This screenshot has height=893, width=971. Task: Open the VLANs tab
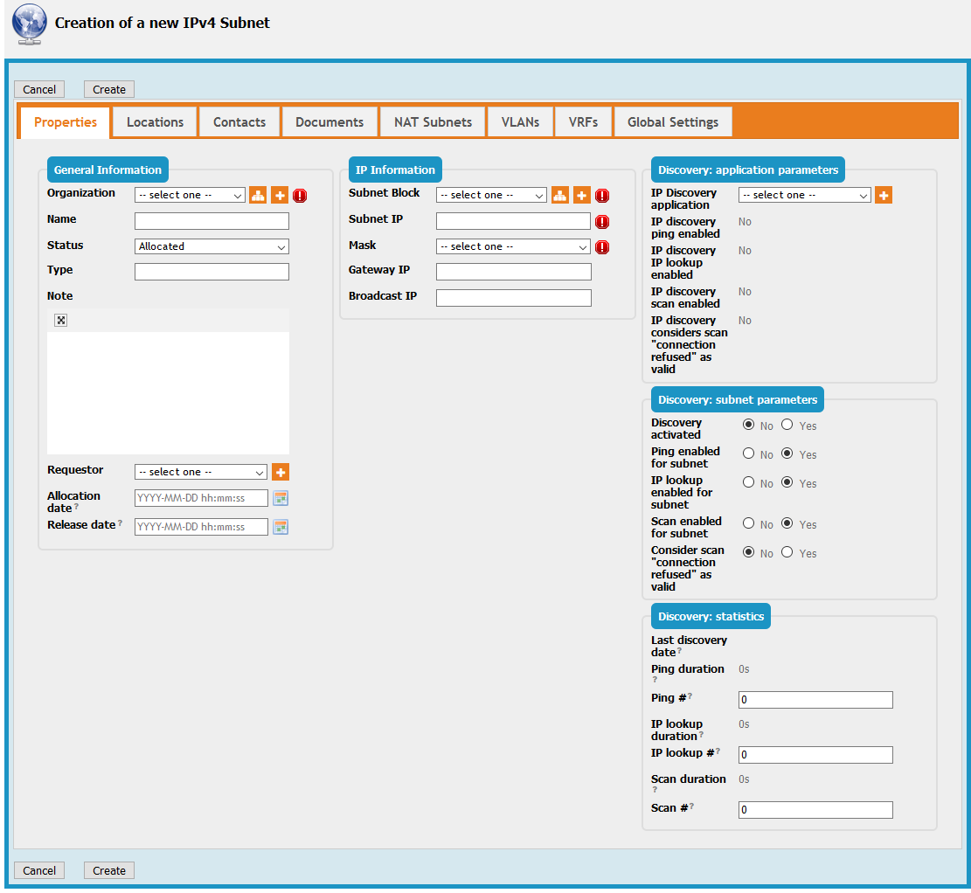pos(520,122)
